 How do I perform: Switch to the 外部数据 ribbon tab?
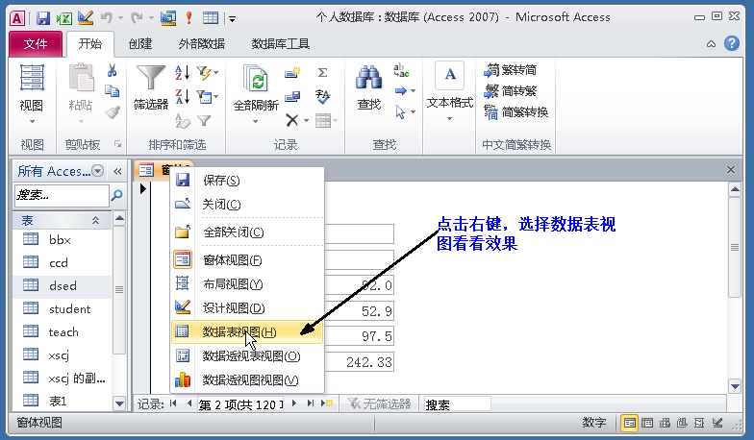[x=202, y=44]
